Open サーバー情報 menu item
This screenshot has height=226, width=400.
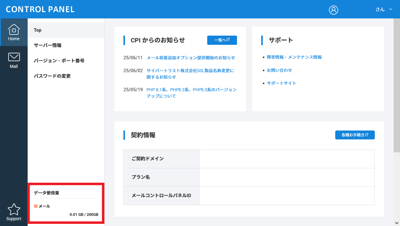pyautogui.click(x=48, y=45)
